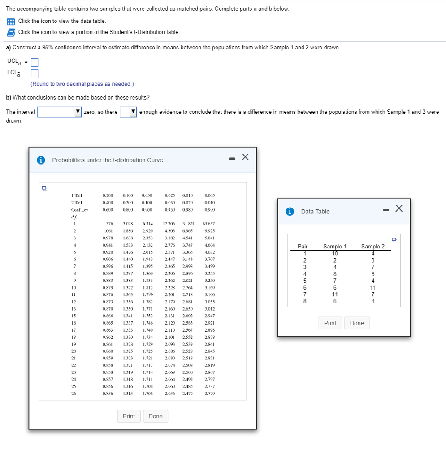Click Done in the Data Table dialog
This screenshot has height=459, width=446.
tap(357, 323)
